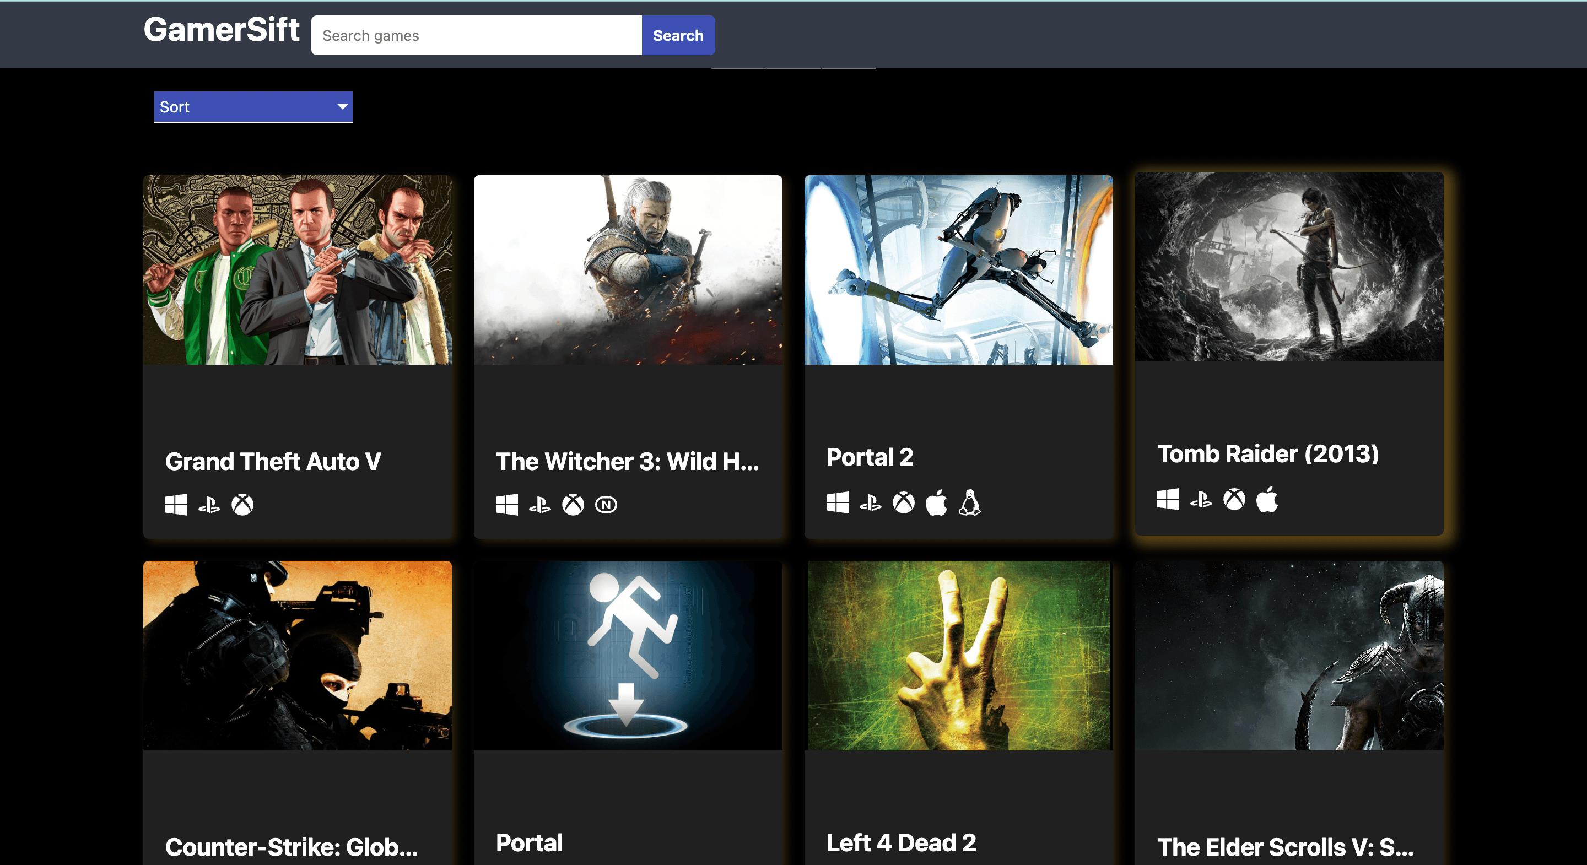The width and height of the screenshot is (1587, 865).
Task: Click the Xbox icon on The Witcher 3 card
Action: [573, 505]
